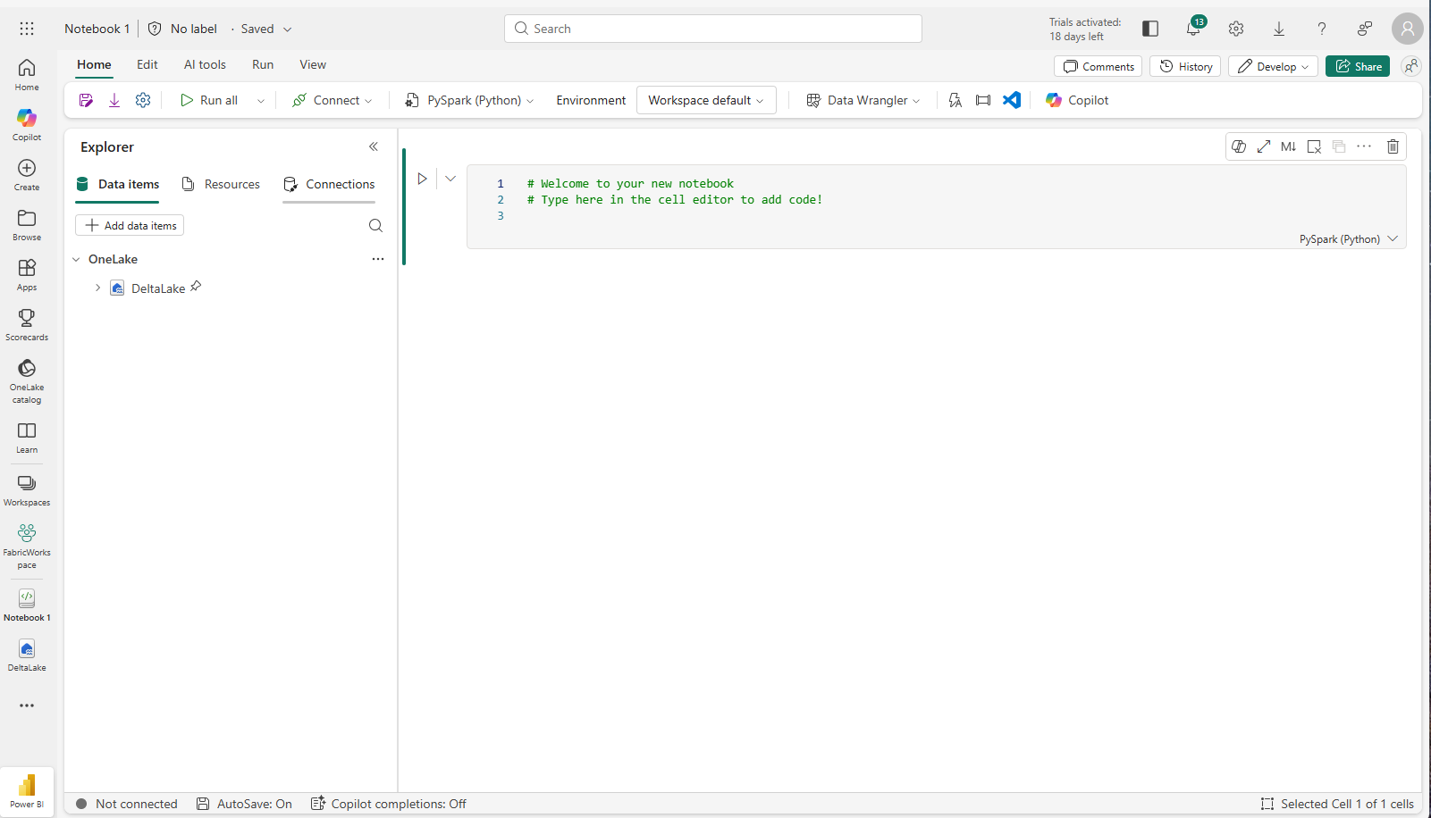This screenshot has height=818, width=1431.
Task: Run the code cell
Action: [422, 179]
